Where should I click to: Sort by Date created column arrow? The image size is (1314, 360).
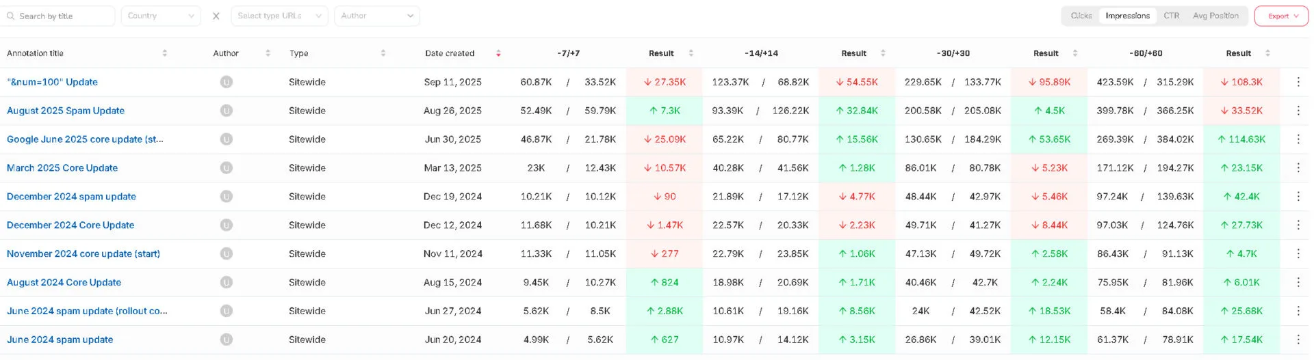pos(498,53)
